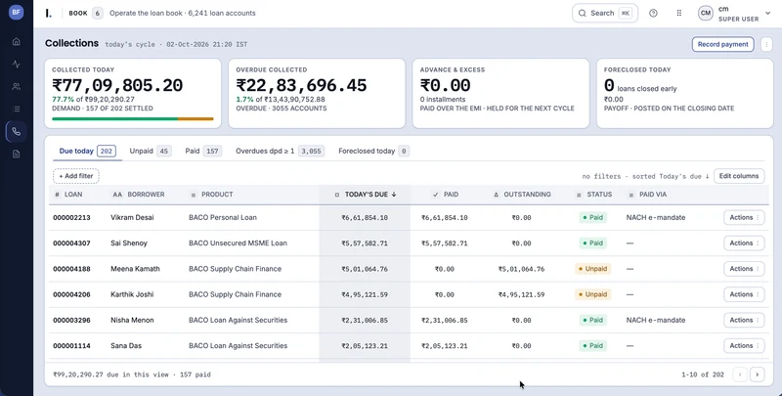Click the Paid status for Vikram Desai
The width and height of the screenshot is (782, 396).
593,217
